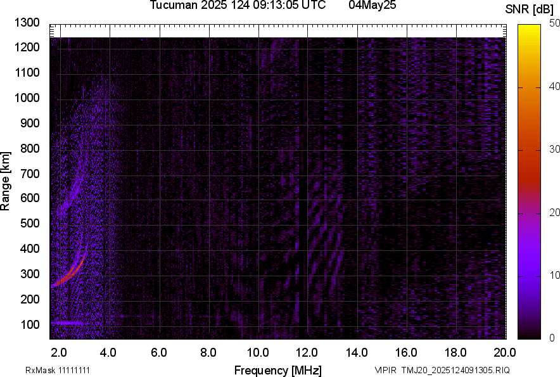The image size is (560, 377).
Task: Click the VIPIR TMJ20_2025124091305.RIQ filename
Action: pos(442,370)
